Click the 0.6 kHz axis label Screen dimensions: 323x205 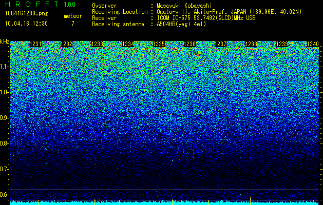coord(5,195)
